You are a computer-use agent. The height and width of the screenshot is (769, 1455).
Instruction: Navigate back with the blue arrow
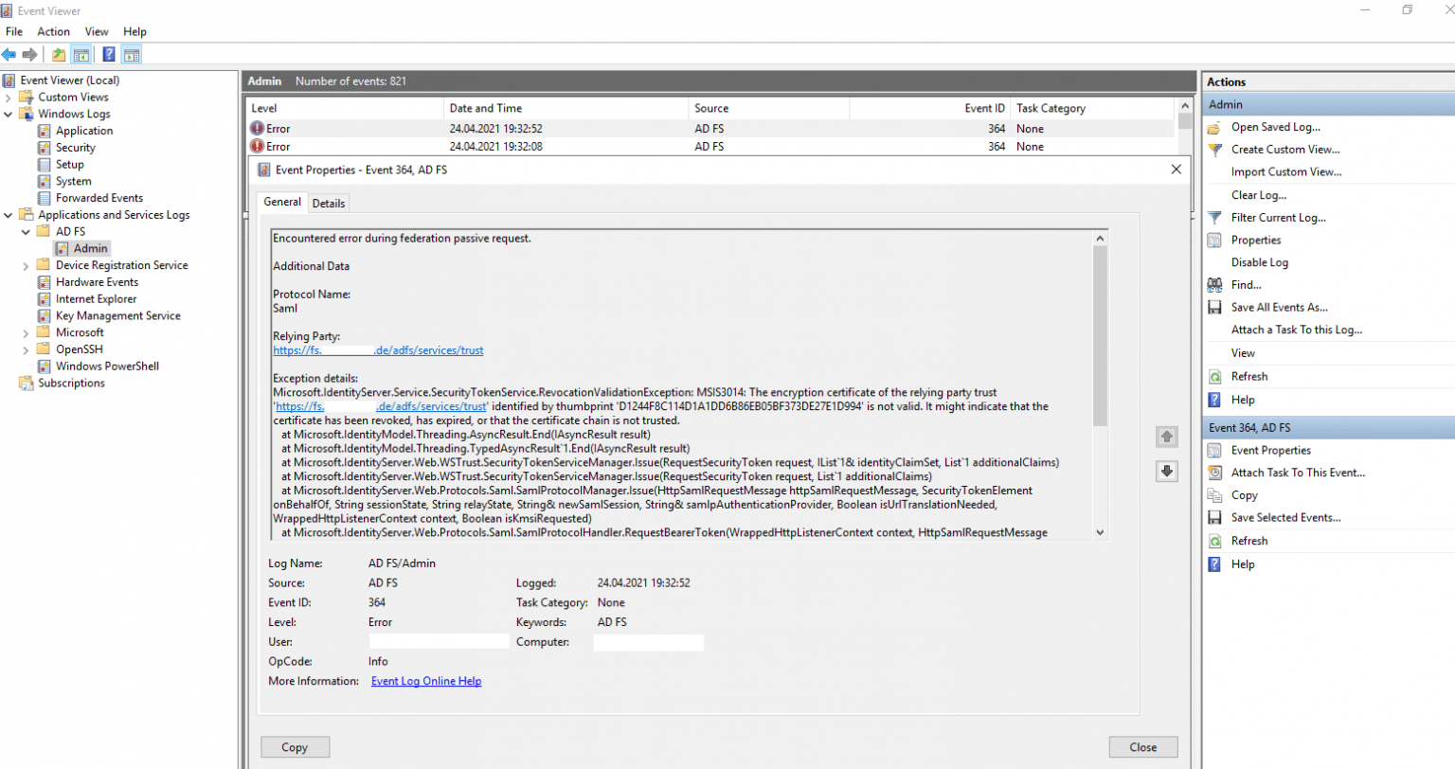[x=9, y=54]
